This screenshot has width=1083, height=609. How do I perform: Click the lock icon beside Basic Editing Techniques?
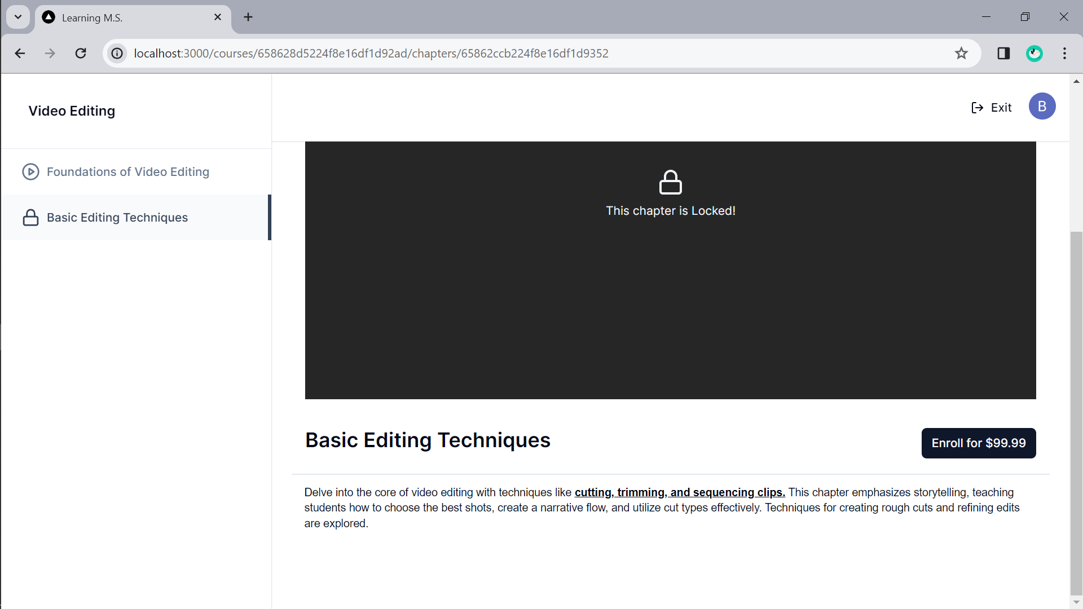click(30, 218)
